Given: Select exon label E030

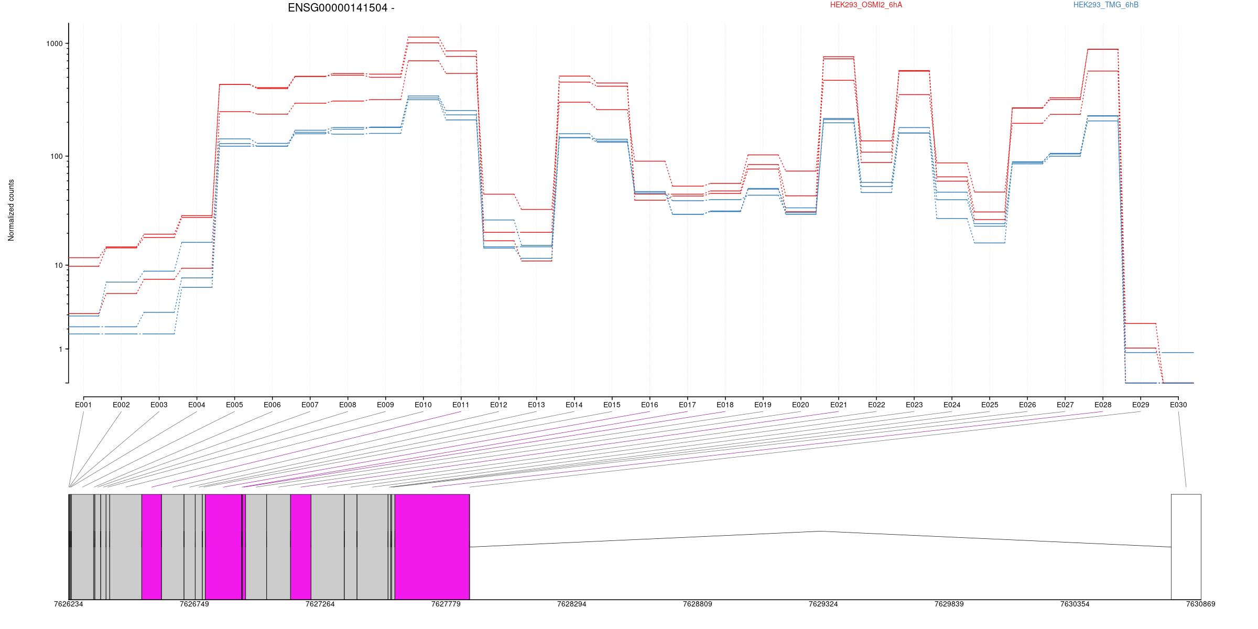Looking at the screenshot, I should (x=1178, y=405).
